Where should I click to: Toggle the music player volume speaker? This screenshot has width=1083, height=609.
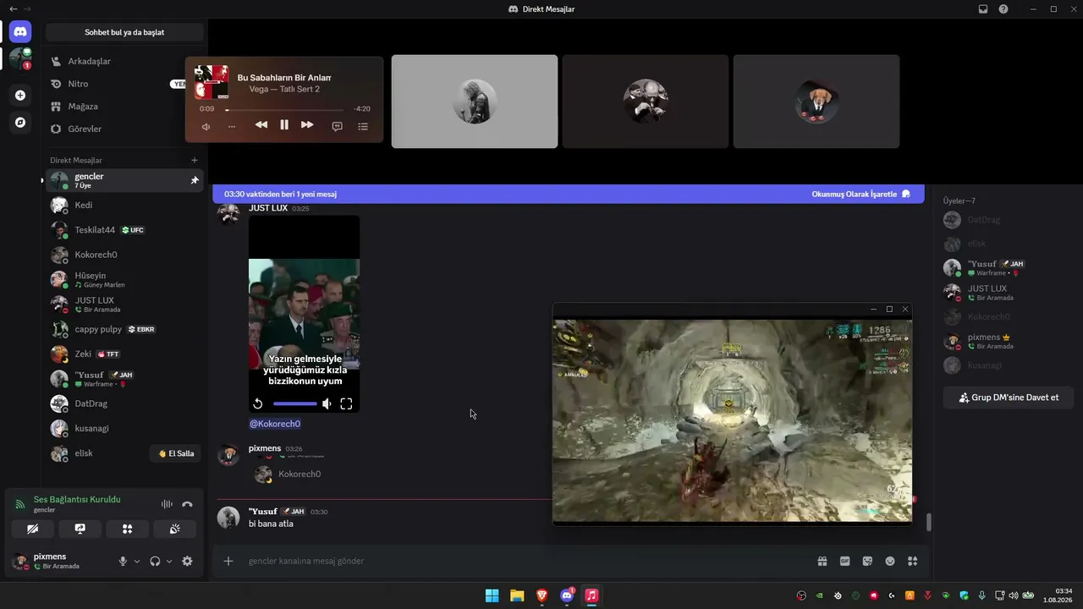[206, 126]
